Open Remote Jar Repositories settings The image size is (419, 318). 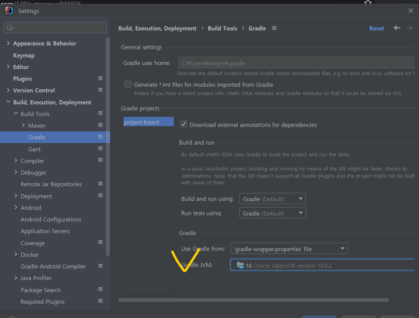51,184
